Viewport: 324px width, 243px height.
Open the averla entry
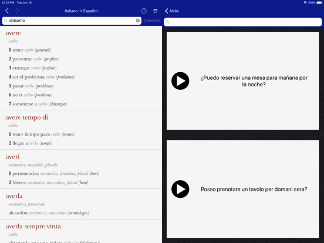(x=14, y=196)
